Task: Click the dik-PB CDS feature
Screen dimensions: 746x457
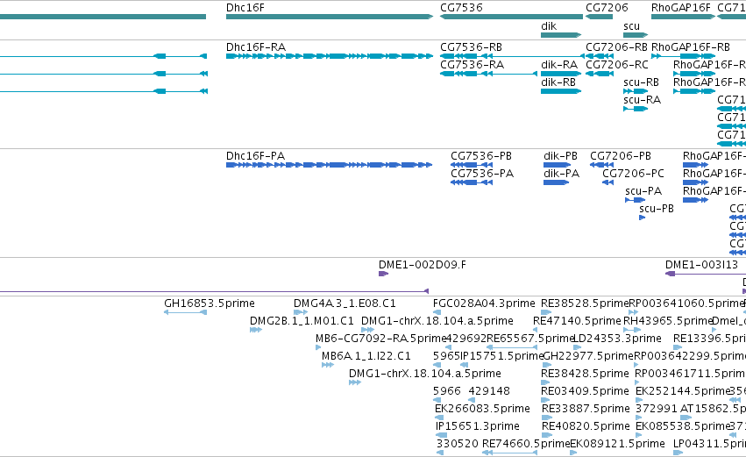Action: 557,165
